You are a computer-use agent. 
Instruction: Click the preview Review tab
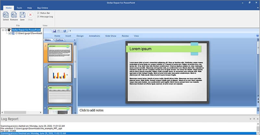click(x=125, y=36)
